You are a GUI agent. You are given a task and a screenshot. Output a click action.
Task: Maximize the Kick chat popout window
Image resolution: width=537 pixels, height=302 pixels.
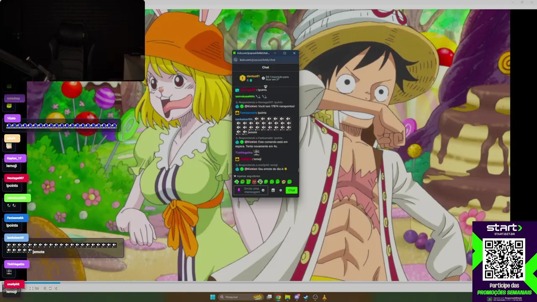click(284, 53)
